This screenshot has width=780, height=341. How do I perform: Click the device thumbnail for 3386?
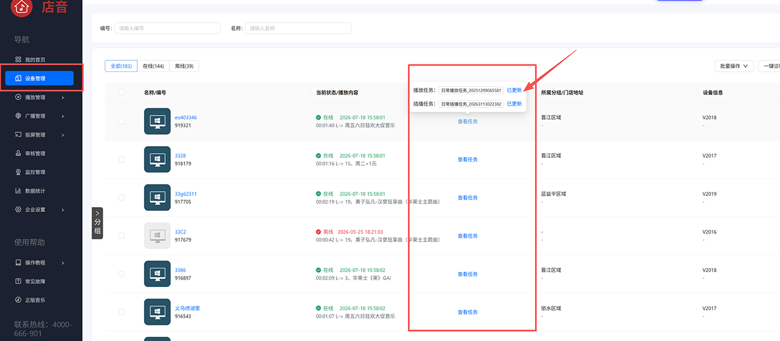tap(157, 273)
